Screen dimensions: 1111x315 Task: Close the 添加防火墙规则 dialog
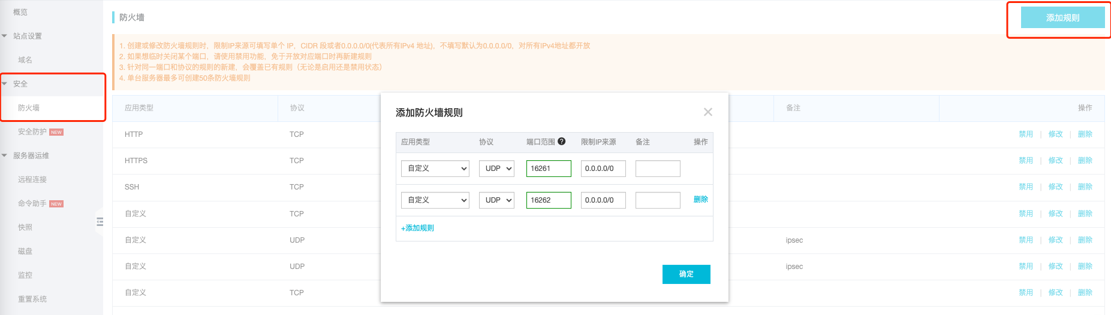(x=708, y=112)
